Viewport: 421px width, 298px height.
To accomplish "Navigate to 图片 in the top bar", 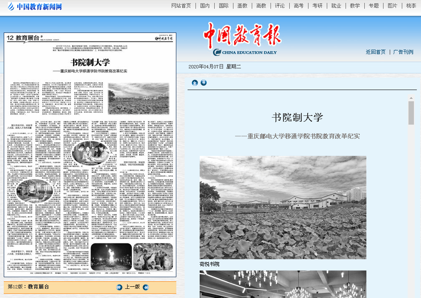I will [x=392, y=6].
